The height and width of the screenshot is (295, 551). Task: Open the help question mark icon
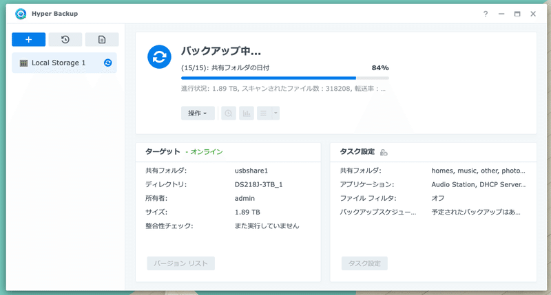pyautogui.click(x=486, y=14)
